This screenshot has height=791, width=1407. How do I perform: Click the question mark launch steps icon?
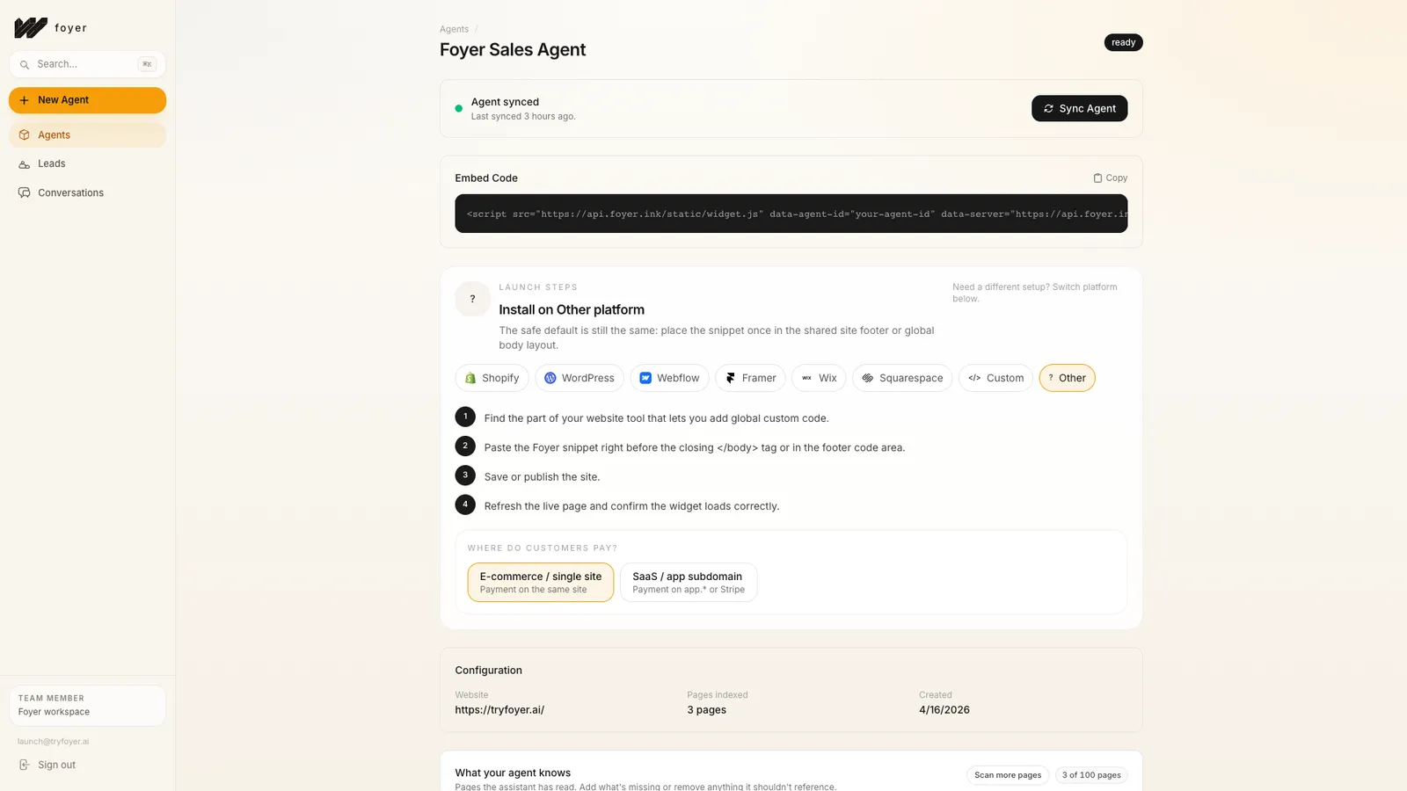point(472,300)
